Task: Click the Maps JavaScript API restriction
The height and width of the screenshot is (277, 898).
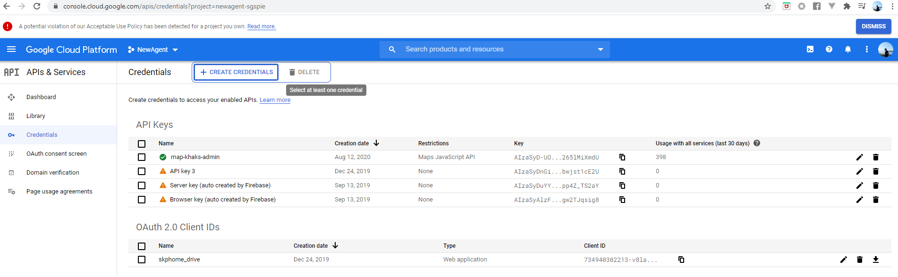Action: tap(447, 157)
